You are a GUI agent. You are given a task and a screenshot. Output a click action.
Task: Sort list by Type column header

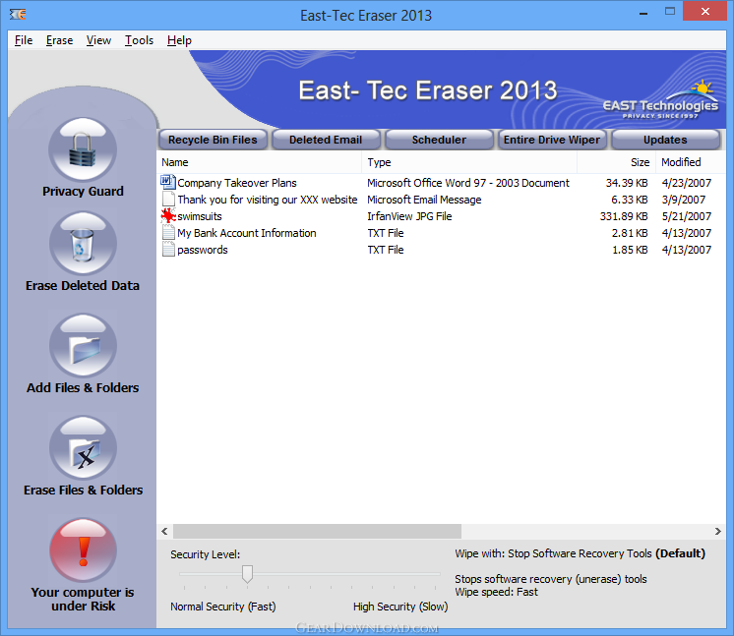click(x=469, y=162)
